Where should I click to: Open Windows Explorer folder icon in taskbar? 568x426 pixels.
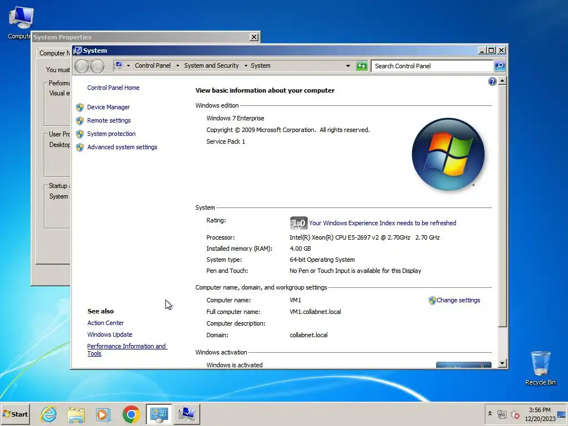tap(76, 414)
